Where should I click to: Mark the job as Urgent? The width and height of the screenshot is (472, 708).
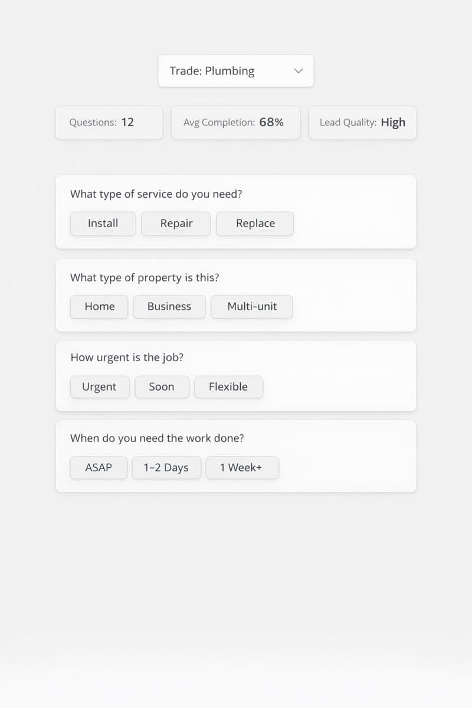(100, 387)
